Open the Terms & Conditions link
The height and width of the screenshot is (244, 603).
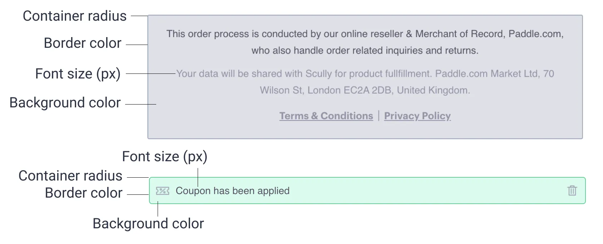[326, 116]
